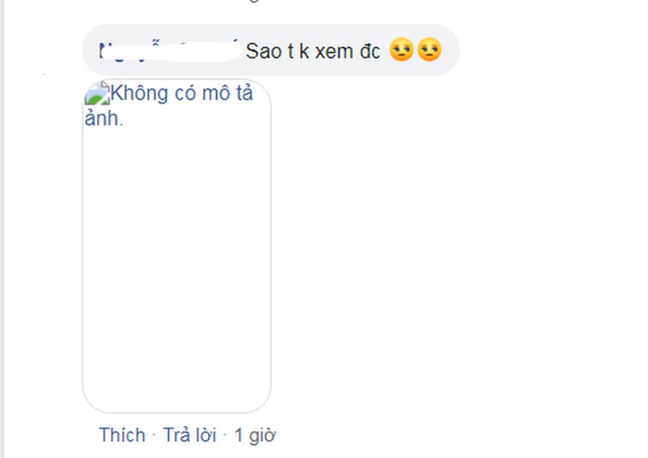
Task: Open the 1 giờ timestamp link
Action: 255,435
